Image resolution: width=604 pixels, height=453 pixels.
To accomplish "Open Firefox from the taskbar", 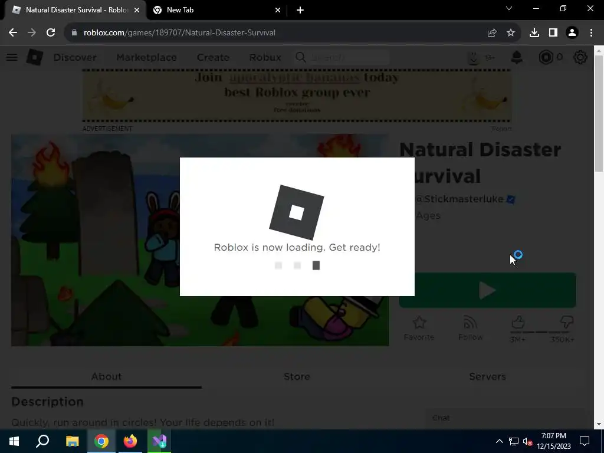I will pyautogui.click(x=130, y=441).
